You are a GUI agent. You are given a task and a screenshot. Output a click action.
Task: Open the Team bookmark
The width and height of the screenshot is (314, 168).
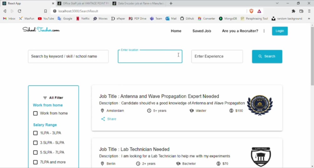pyautogui.click(x=156, y=19)
